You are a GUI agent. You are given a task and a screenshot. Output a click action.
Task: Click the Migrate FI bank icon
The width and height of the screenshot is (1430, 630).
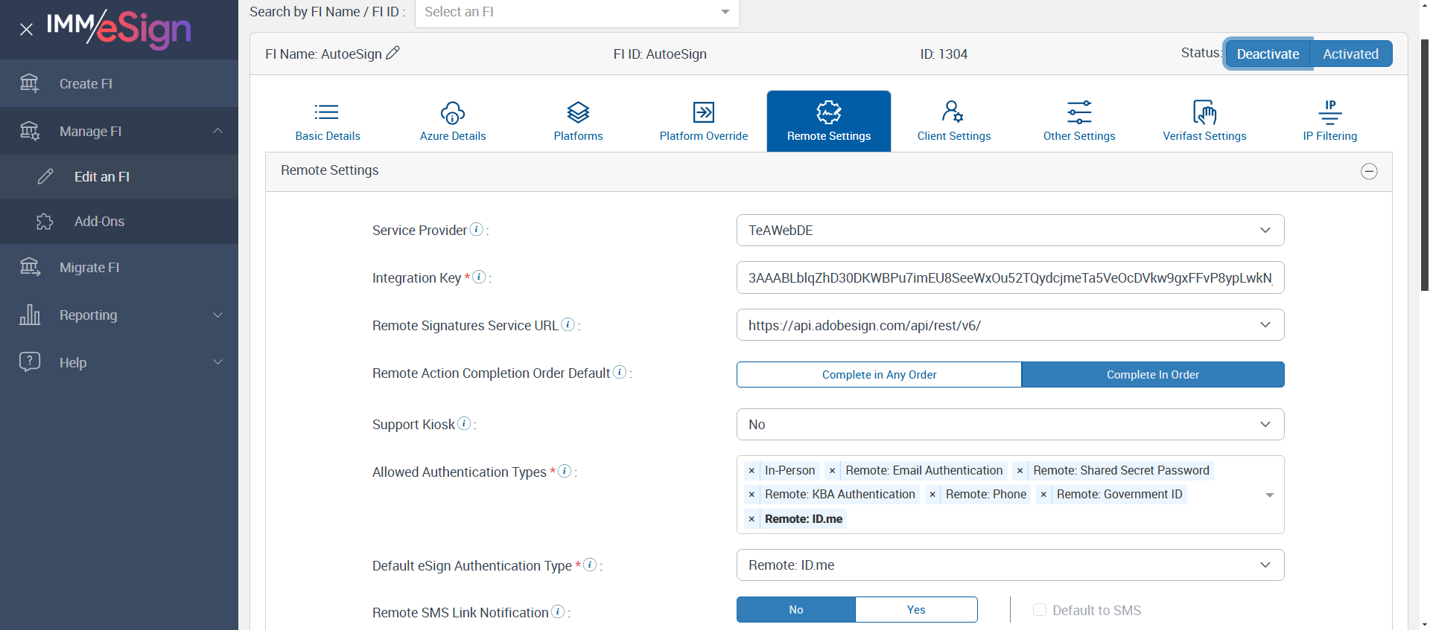click(30, 267)
